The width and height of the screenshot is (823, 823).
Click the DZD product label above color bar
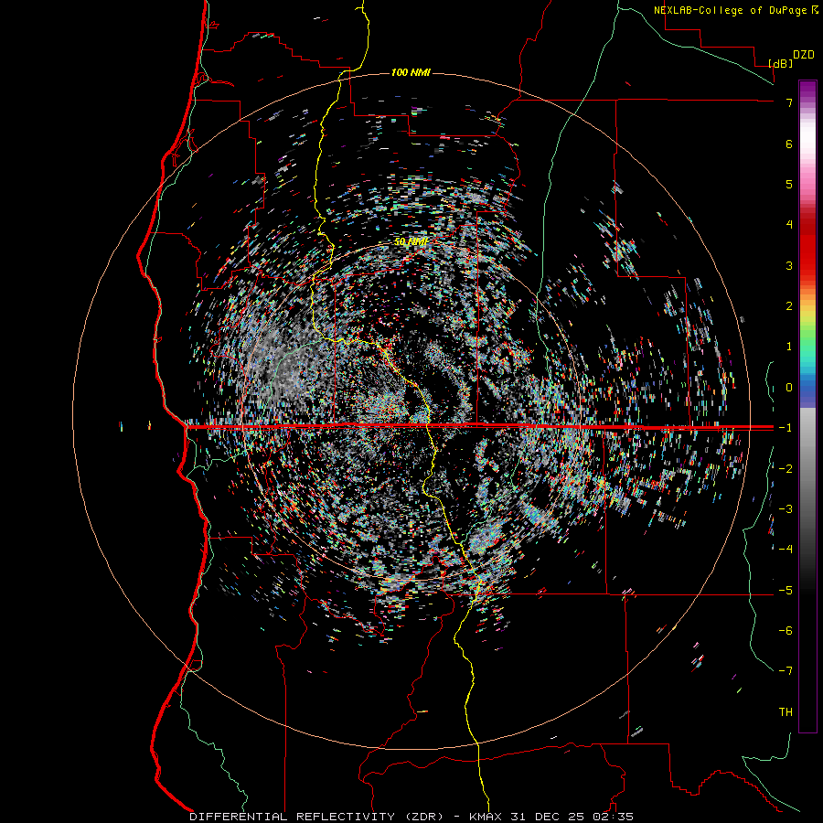point(804,55)
